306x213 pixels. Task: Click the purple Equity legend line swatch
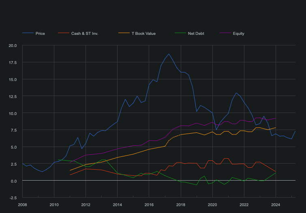pyautogui.click(x=225, y=33)
